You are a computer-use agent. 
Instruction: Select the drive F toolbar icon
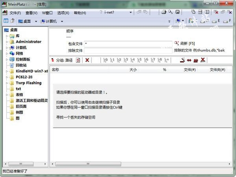pos(227,21)
